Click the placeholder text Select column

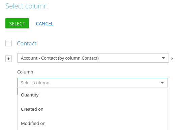(x=35, y=83)
